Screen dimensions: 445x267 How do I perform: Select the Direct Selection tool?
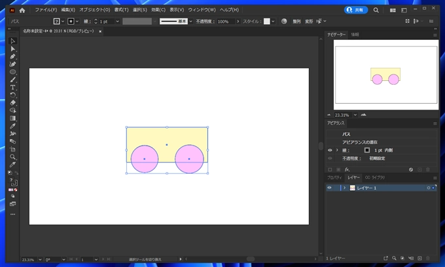click(x=12, y=49)
